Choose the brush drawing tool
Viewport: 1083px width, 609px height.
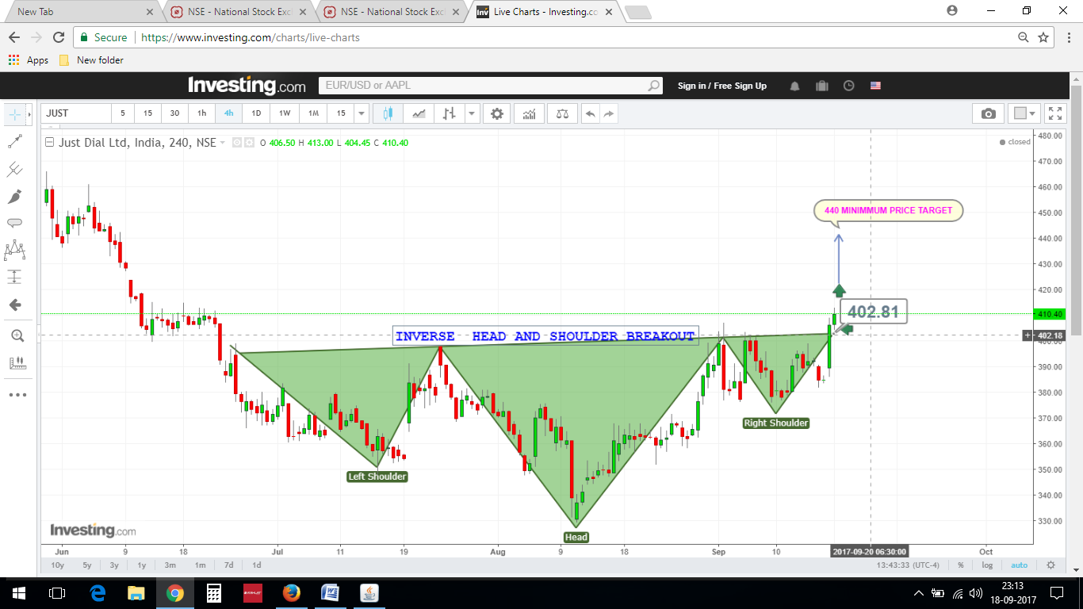(x=14, y=196)
